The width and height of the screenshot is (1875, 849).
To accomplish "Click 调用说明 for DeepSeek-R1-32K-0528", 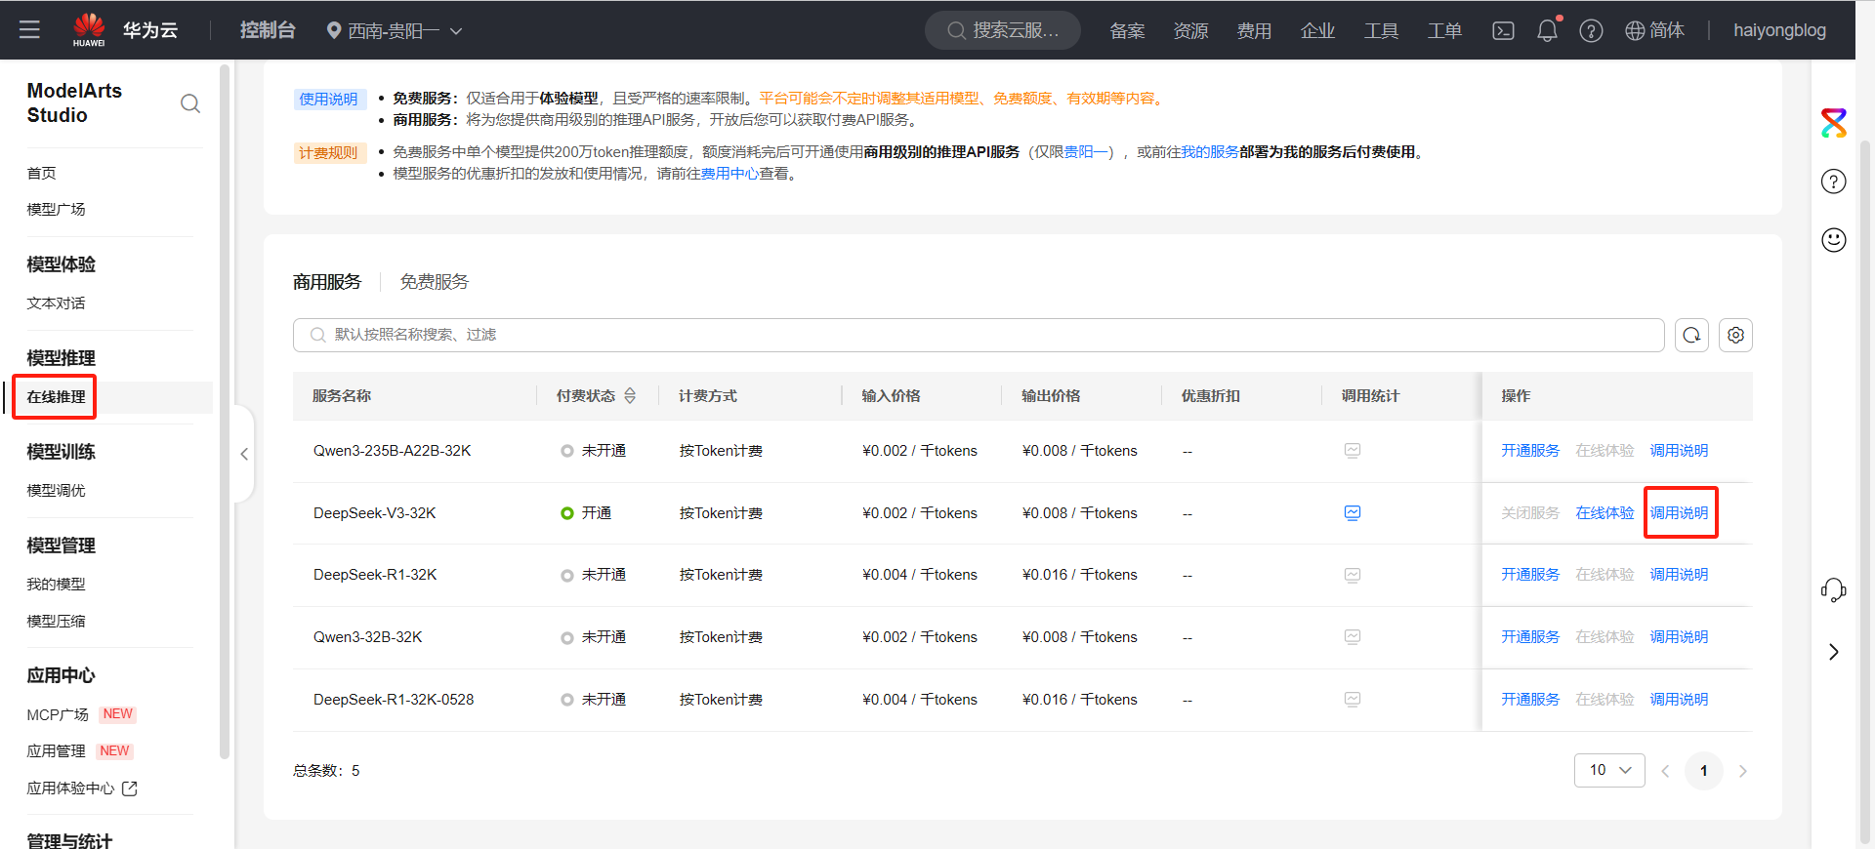I will (x=1680, y=700).
